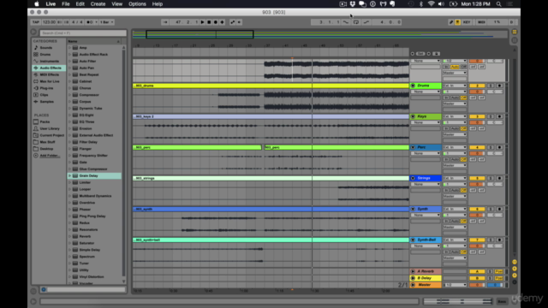This screenshot has width=548, height=308.
Task: Open the File menu
Action: [66, 3]
